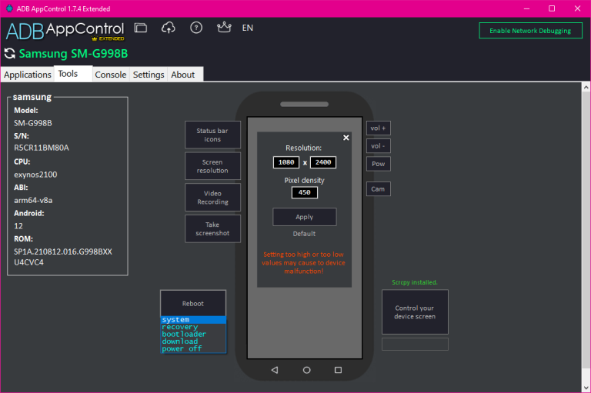Select power off option
Screen dimensions: 591x393
click(193, 348)
